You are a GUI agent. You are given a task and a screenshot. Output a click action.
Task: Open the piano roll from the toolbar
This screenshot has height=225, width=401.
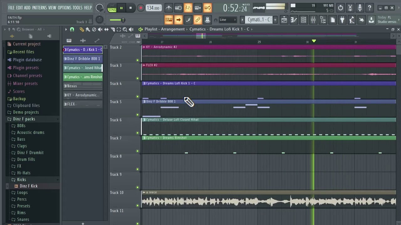(x=294, y=20)
